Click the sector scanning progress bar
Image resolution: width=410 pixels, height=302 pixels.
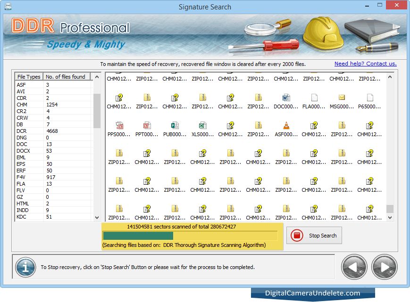[x=190, y=236]
